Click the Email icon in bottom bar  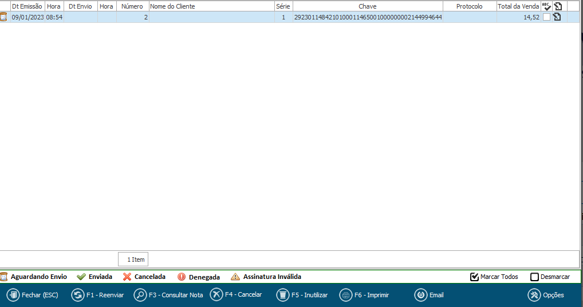click(x=420, y=295)
